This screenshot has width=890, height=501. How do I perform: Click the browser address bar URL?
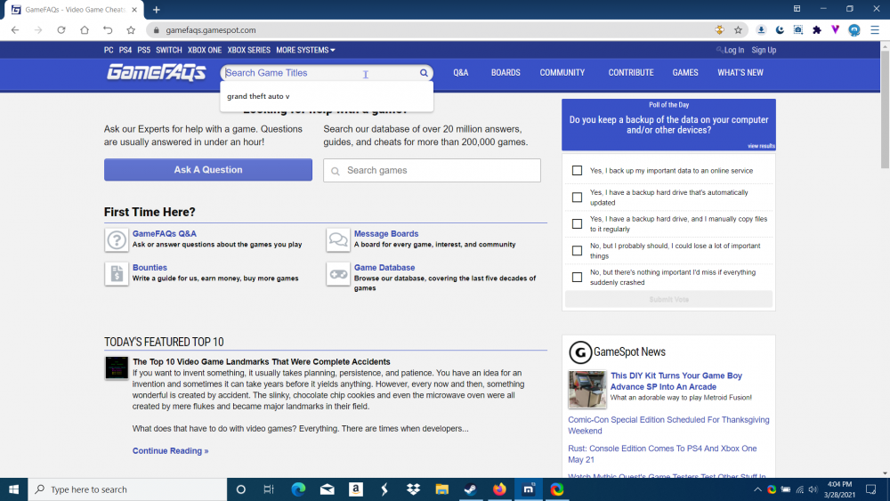pos(211,30)
